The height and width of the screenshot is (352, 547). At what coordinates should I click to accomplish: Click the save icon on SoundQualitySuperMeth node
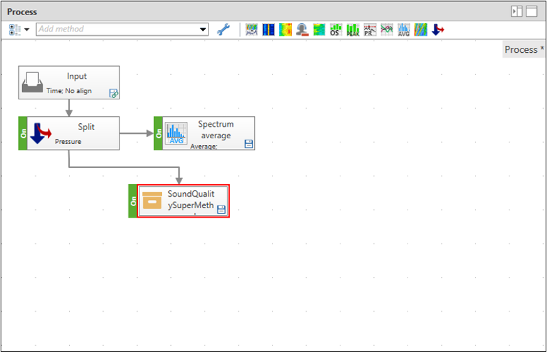221,211
